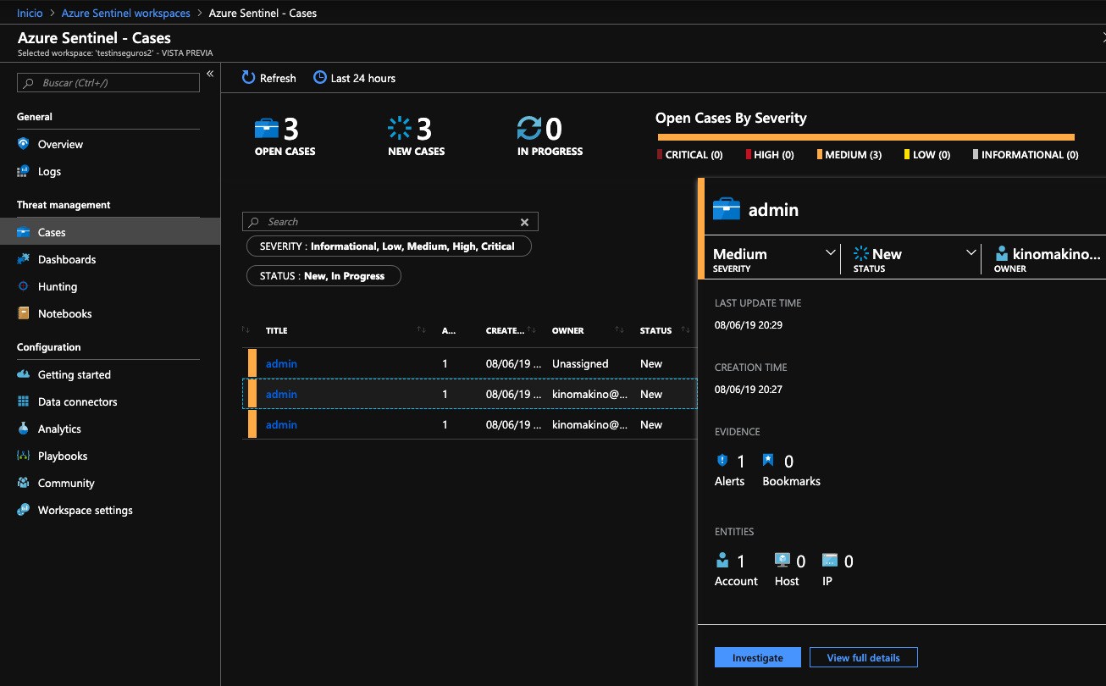Click the Analytics flask icon
1106x686 pixels.
[23, 429]
